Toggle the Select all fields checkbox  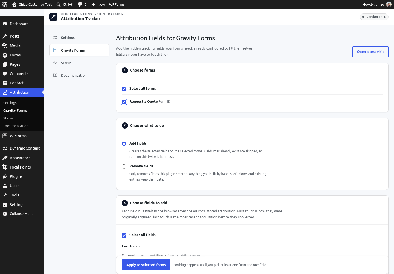[124, 235]
